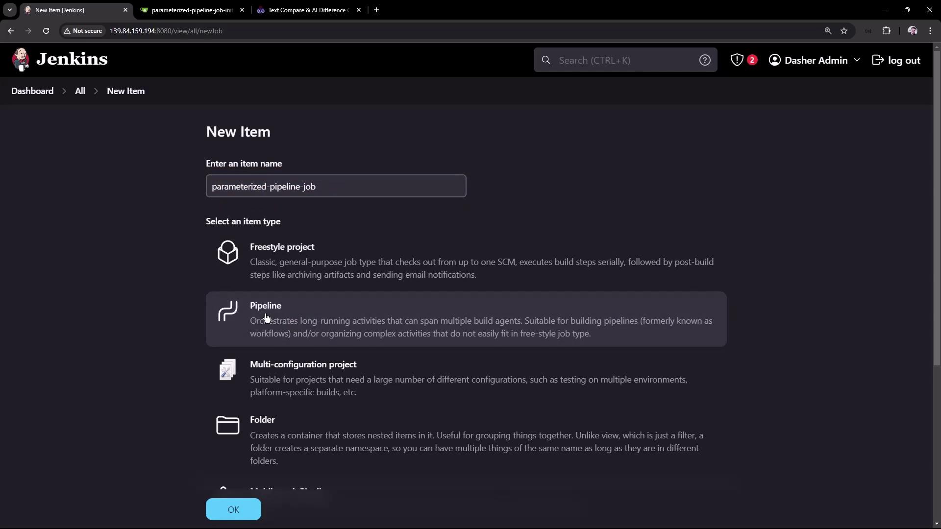The image size is (941, 529).
Task: Click the search help question mark icon
Action: (704, 60)
